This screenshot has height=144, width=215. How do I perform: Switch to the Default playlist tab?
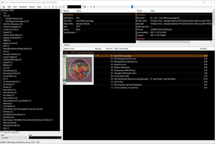(67, 45)
